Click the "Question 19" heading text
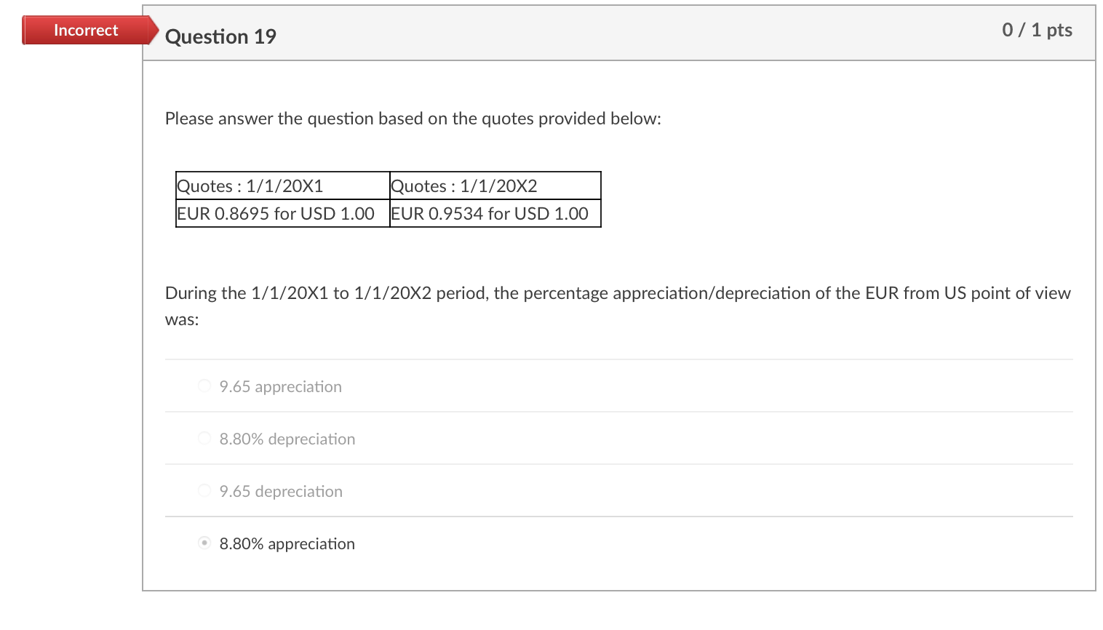 point(220,36)
